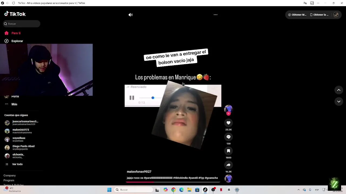Open Netflix from the taskbar
Image resolution: width=346 pixels, height=194 pixels.
[221, 190]
